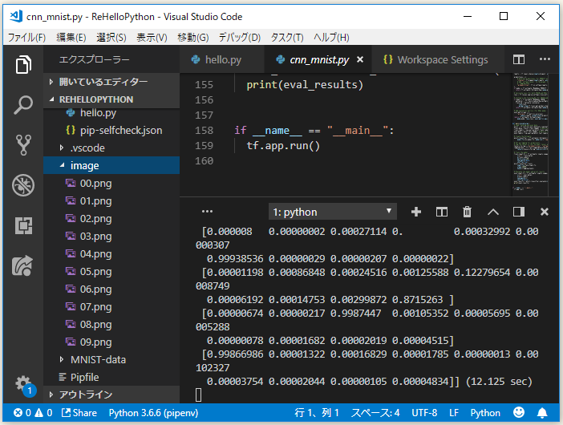Maximize panel with up chevron
The image size is (563, 425).
click(x=493, y=212)
